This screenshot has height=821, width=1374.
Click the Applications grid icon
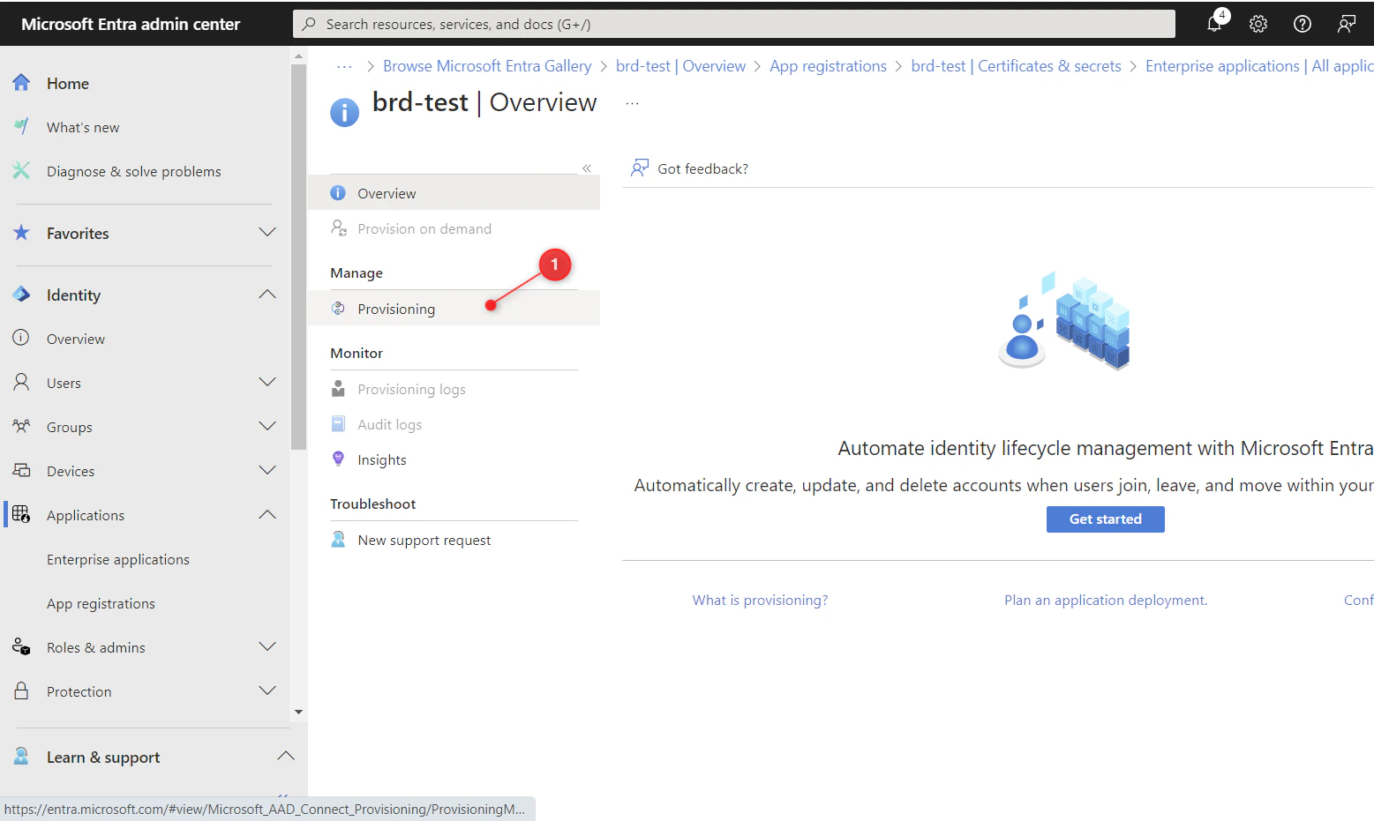(x=21, y=515)
